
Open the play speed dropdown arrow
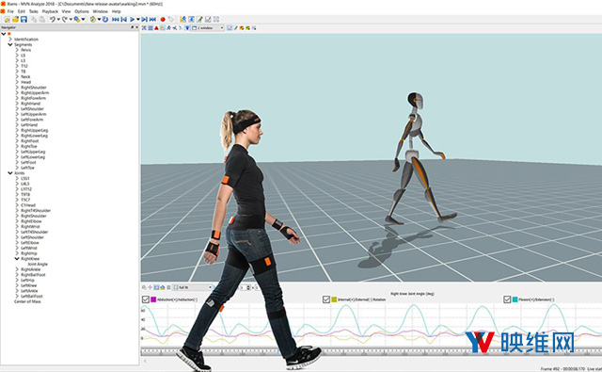tap(138, 19)
